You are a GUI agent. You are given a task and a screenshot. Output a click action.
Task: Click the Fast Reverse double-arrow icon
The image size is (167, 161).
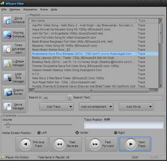pos(60,144)
